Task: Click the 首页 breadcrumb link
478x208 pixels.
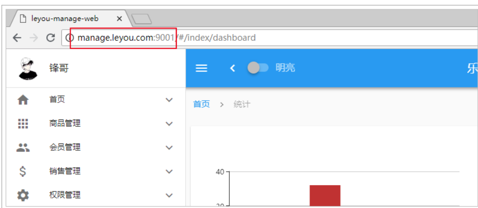Action: (x=202, y=104)
